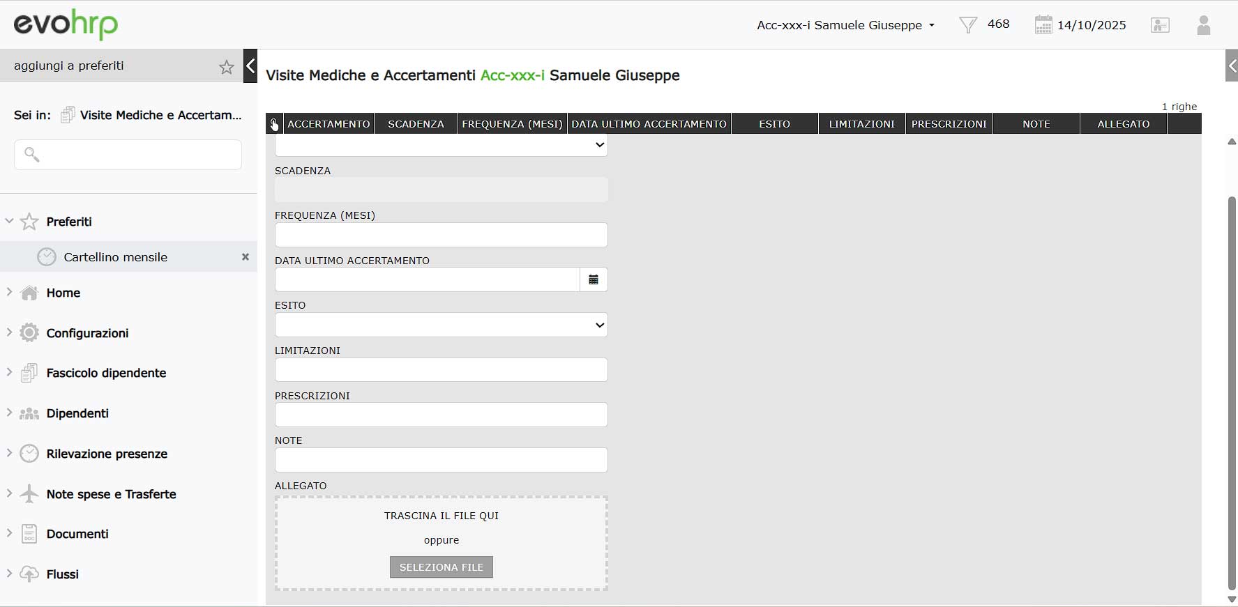Viewport: 1238px width, 607px height.
Task: Collapse the Preferiti section
Action: (10, 222)
